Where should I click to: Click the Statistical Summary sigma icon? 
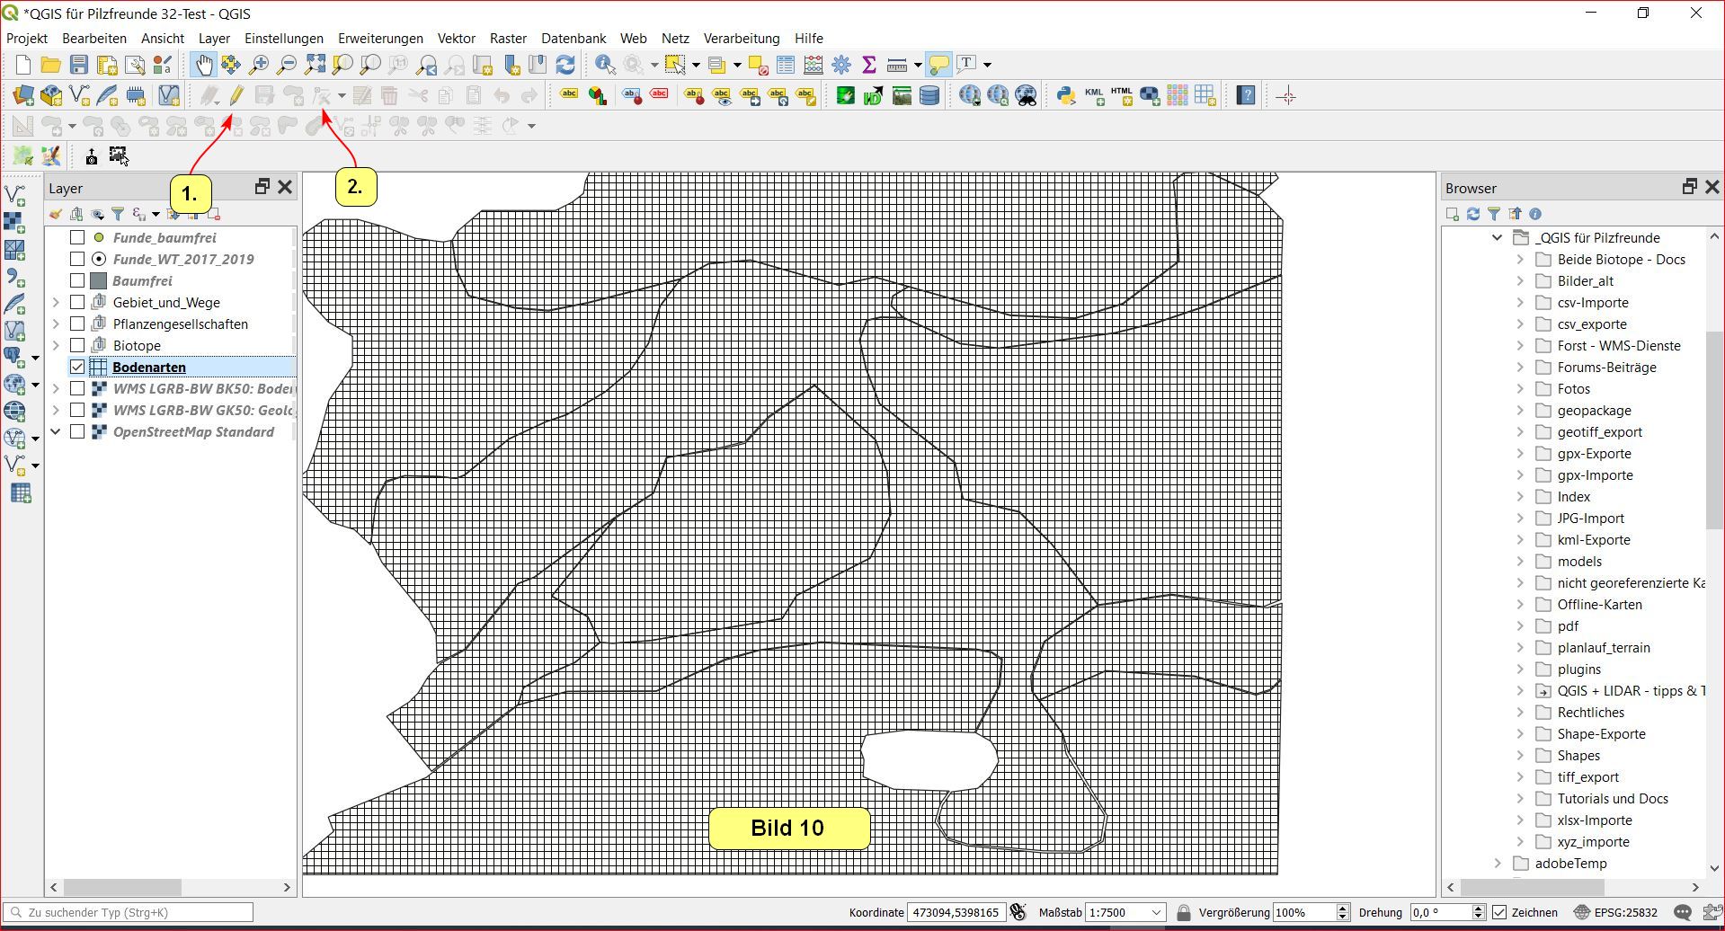pyautogui.click(x=868, y=65)
